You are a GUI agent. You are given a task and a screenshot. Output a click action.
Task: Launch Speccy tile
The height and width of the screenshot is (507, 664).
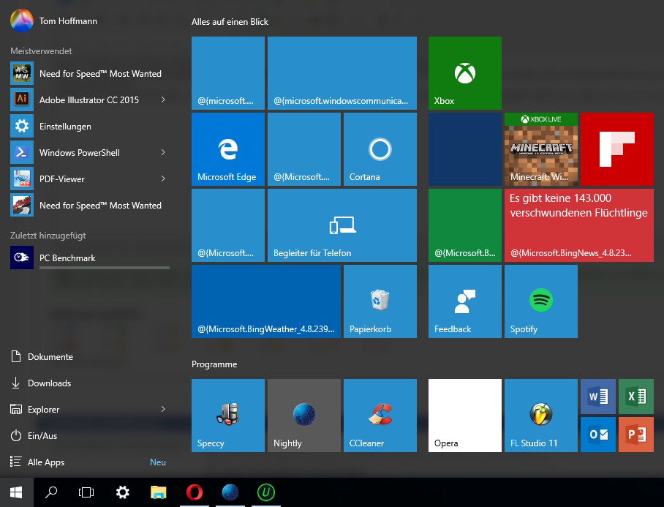click(x=228, y=416)
